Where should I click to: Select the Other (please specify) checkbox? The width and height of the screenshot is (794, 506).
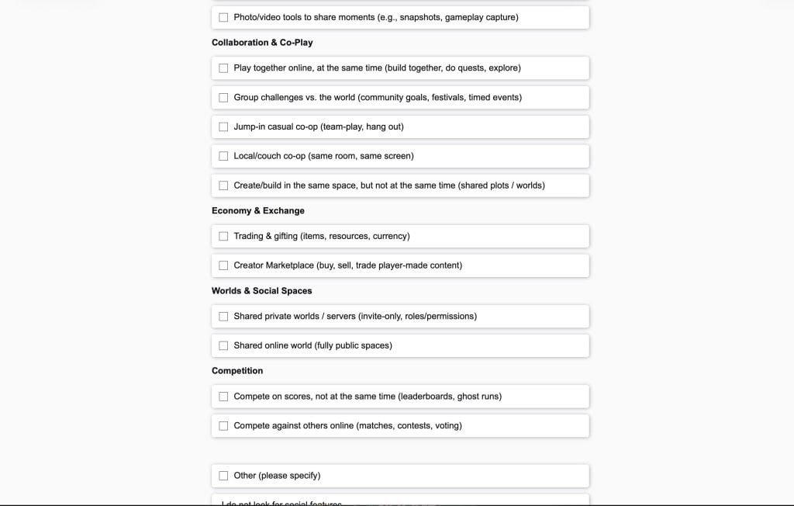[x=223, y=476]
